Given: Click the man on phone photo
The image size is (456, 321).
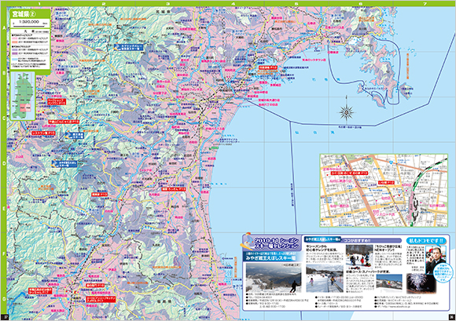Looking at the screenshot, I should (436, 260).
